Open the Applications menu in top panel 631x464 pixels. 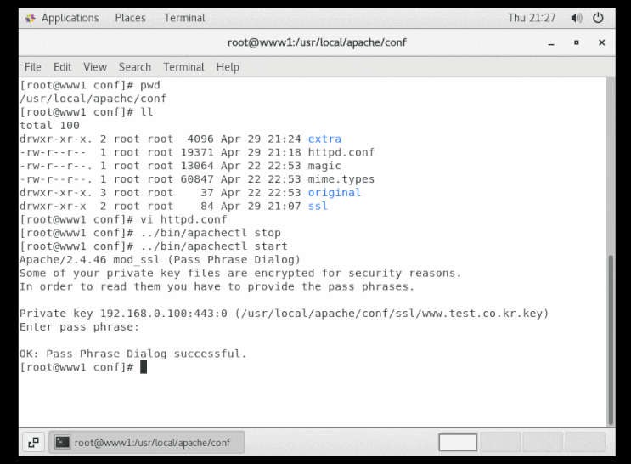pyautogui.click(x=70, y=18)
